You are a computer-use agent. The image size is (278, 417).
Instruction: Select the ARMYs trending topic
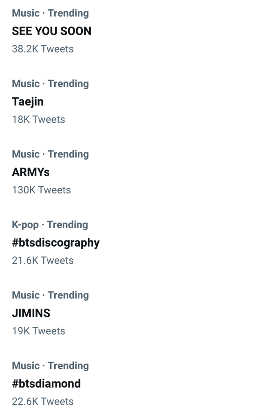[x=31, y=172]
